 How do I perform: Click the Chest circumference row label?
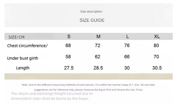click(x=27, y=46)
